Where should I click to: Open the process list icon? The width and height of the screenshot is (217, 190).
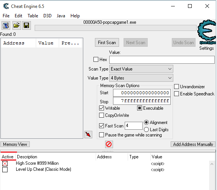pyautogui.click(x=6, y=26)
